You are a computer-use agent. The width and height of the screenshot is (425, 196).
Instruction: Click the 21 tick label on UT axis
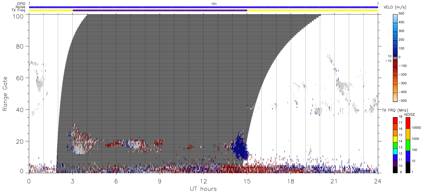click(x=334, y=181)
